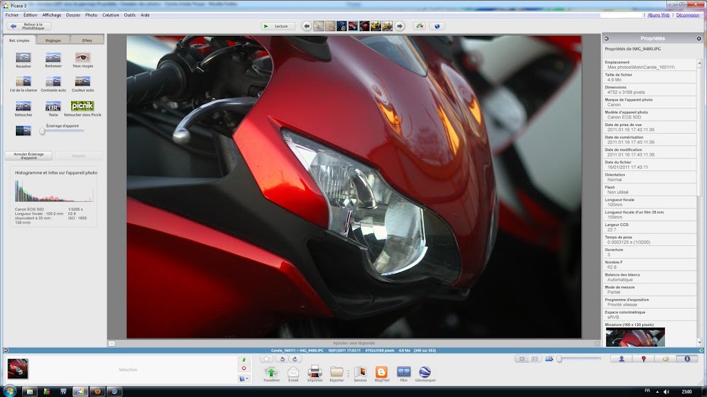Image resolution: width=707 pixels, height=397 pixels.
Task: Toggle the Places map pin panel
Action: pyautogui.click(x=643, y=358)
